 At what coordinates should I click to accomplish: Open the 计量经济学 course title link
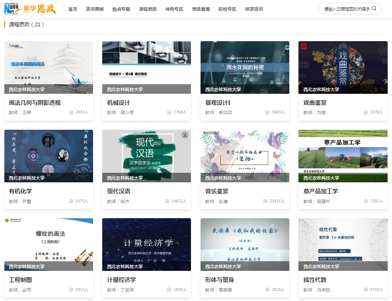[x=121, y=280]
